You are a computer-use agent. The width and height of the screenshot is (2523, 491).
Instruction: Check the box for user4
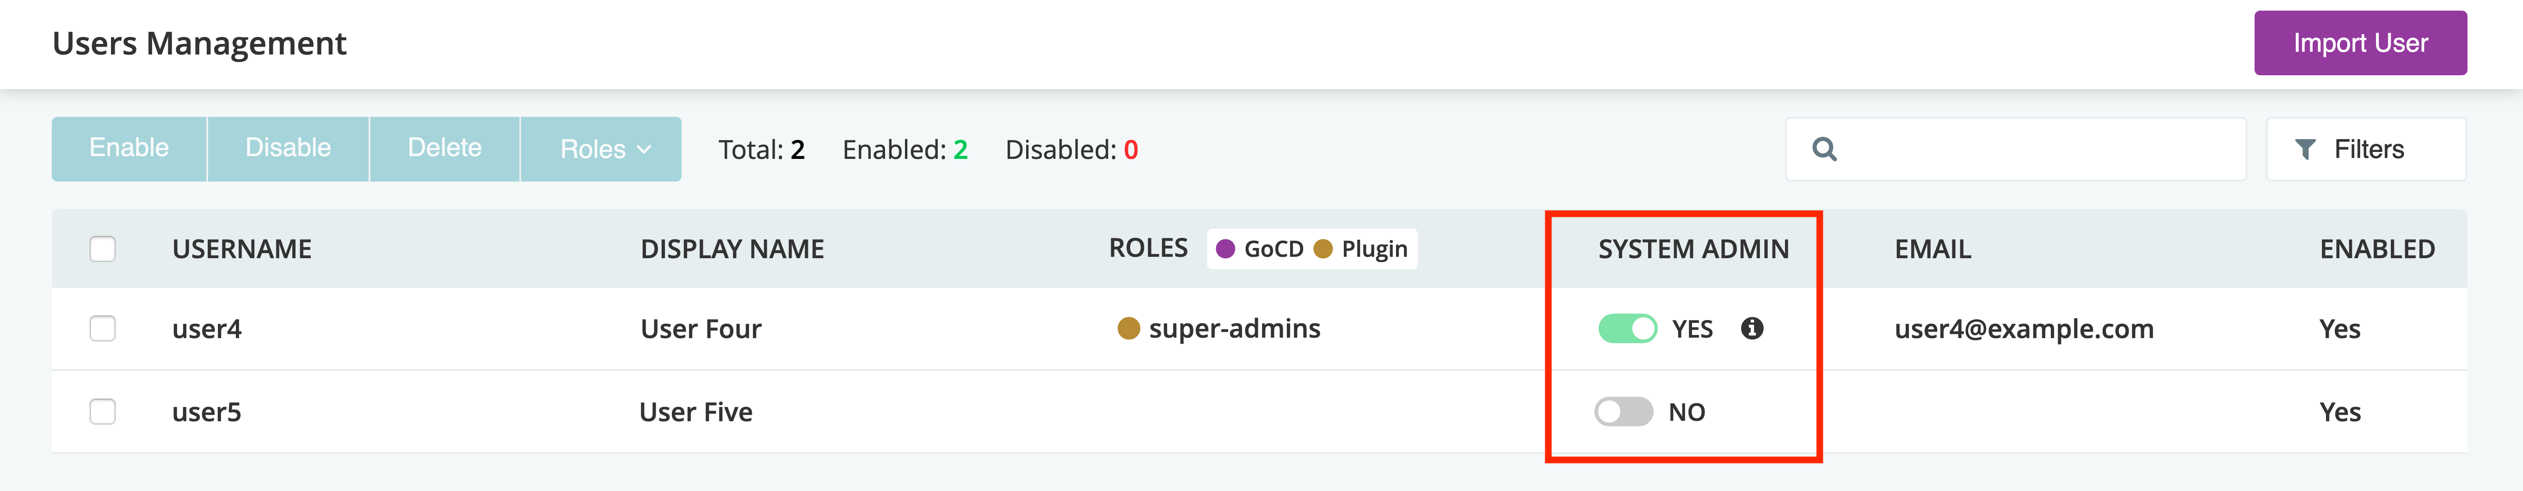pos(103,328)
